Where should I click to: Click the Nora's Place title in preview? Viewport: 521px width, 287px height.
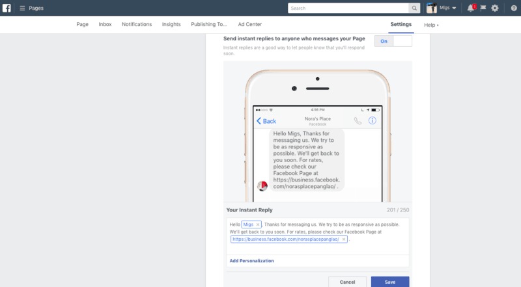(318, 118)
